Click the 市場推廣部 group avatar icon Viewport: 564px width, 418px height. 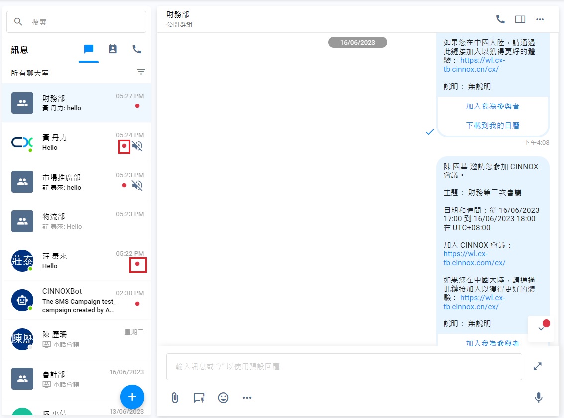[x=22, y=182]
